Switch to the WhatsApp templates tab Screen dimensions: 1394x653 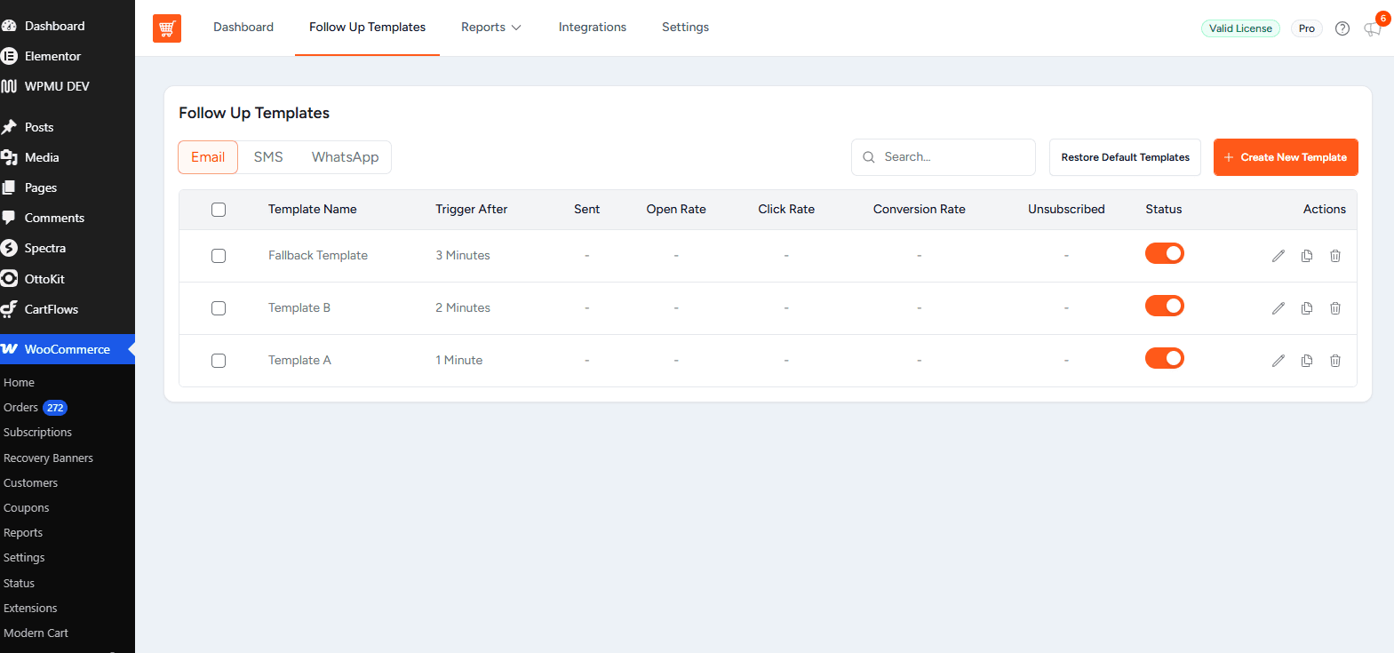point(345,157)
